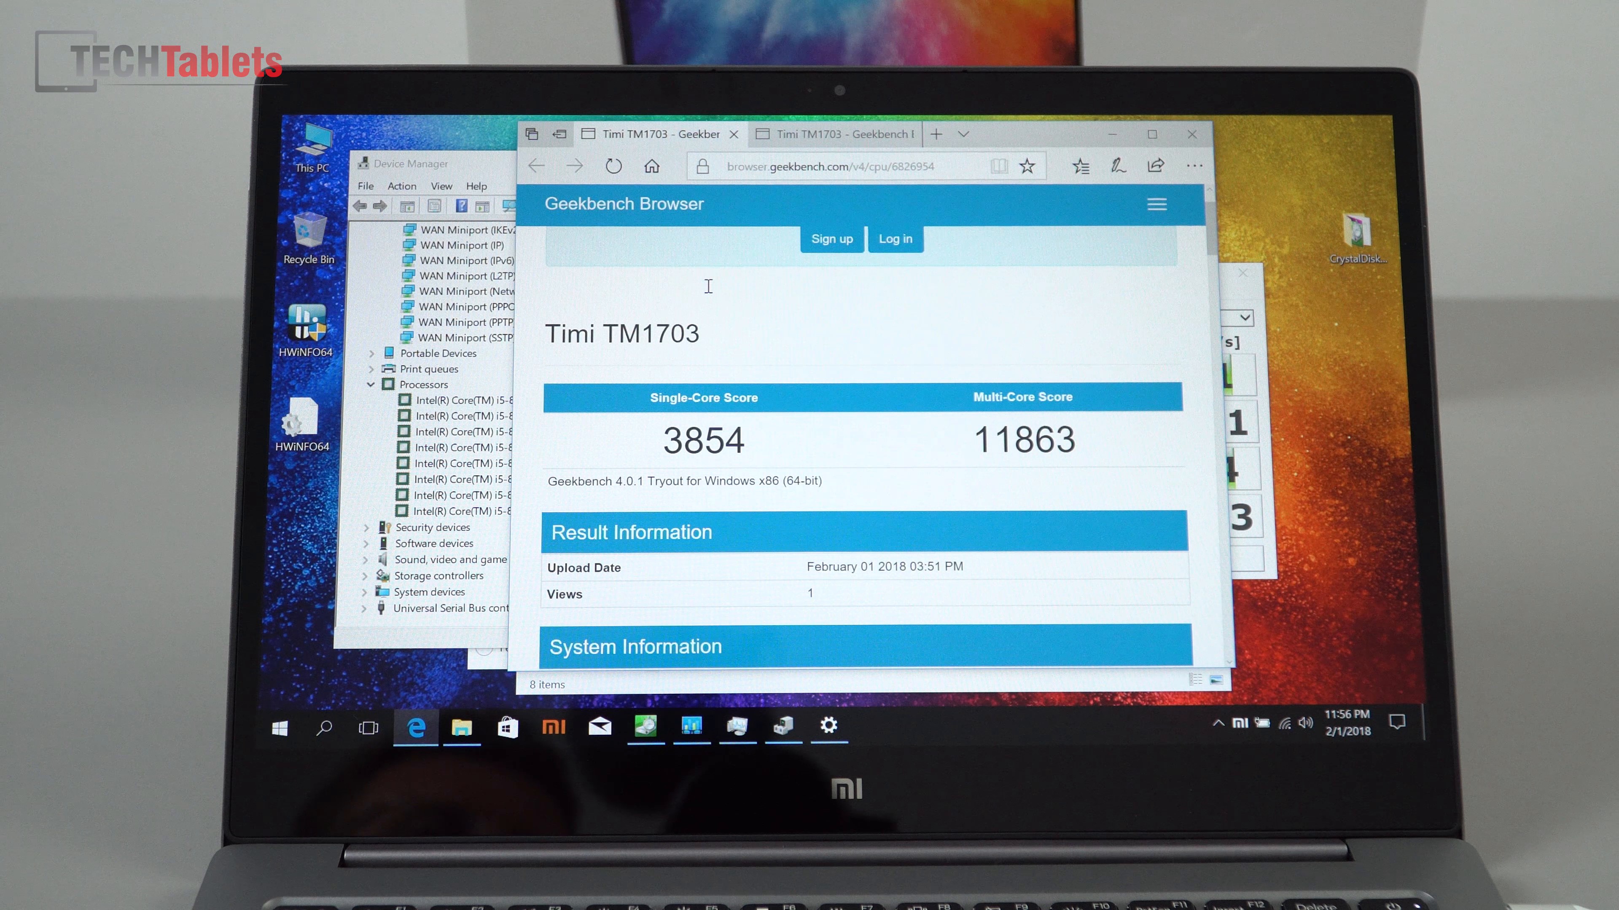Refresh the Geekbench page
The width and height of the screenshot is (1619, 910).
613,166
